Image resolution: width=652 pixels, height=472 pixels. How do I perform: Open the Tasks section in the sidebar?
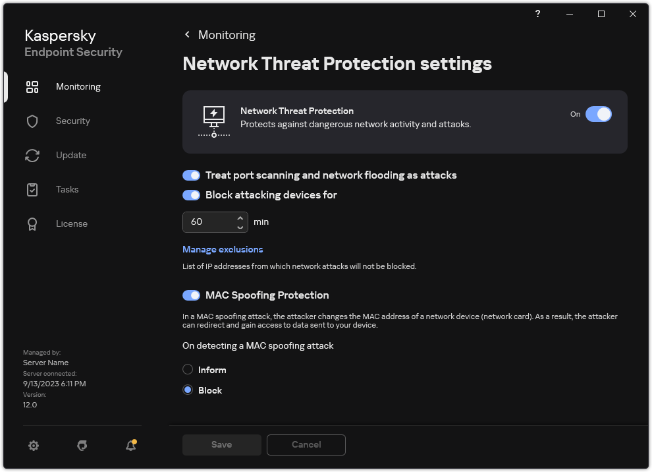[67, 189]
